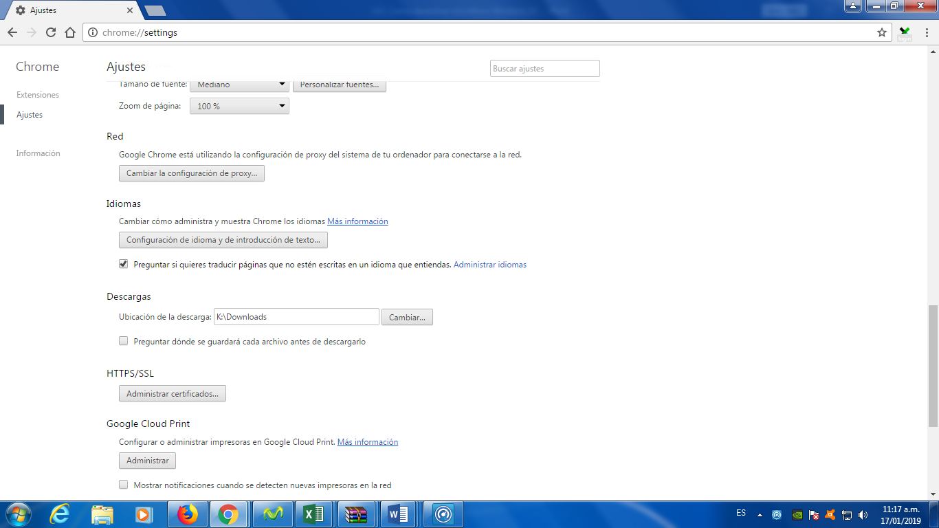Open WinRAR from the taskbar

[357, 514]
